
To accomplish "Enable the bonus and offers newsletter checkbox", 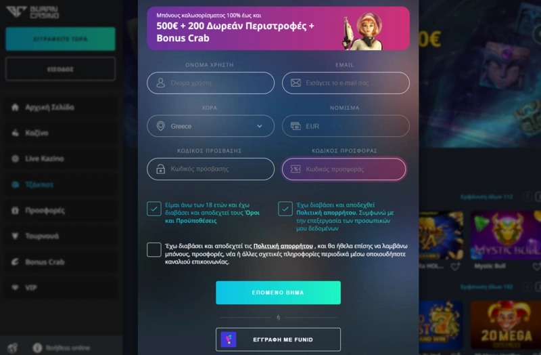I will coord(154,249).
